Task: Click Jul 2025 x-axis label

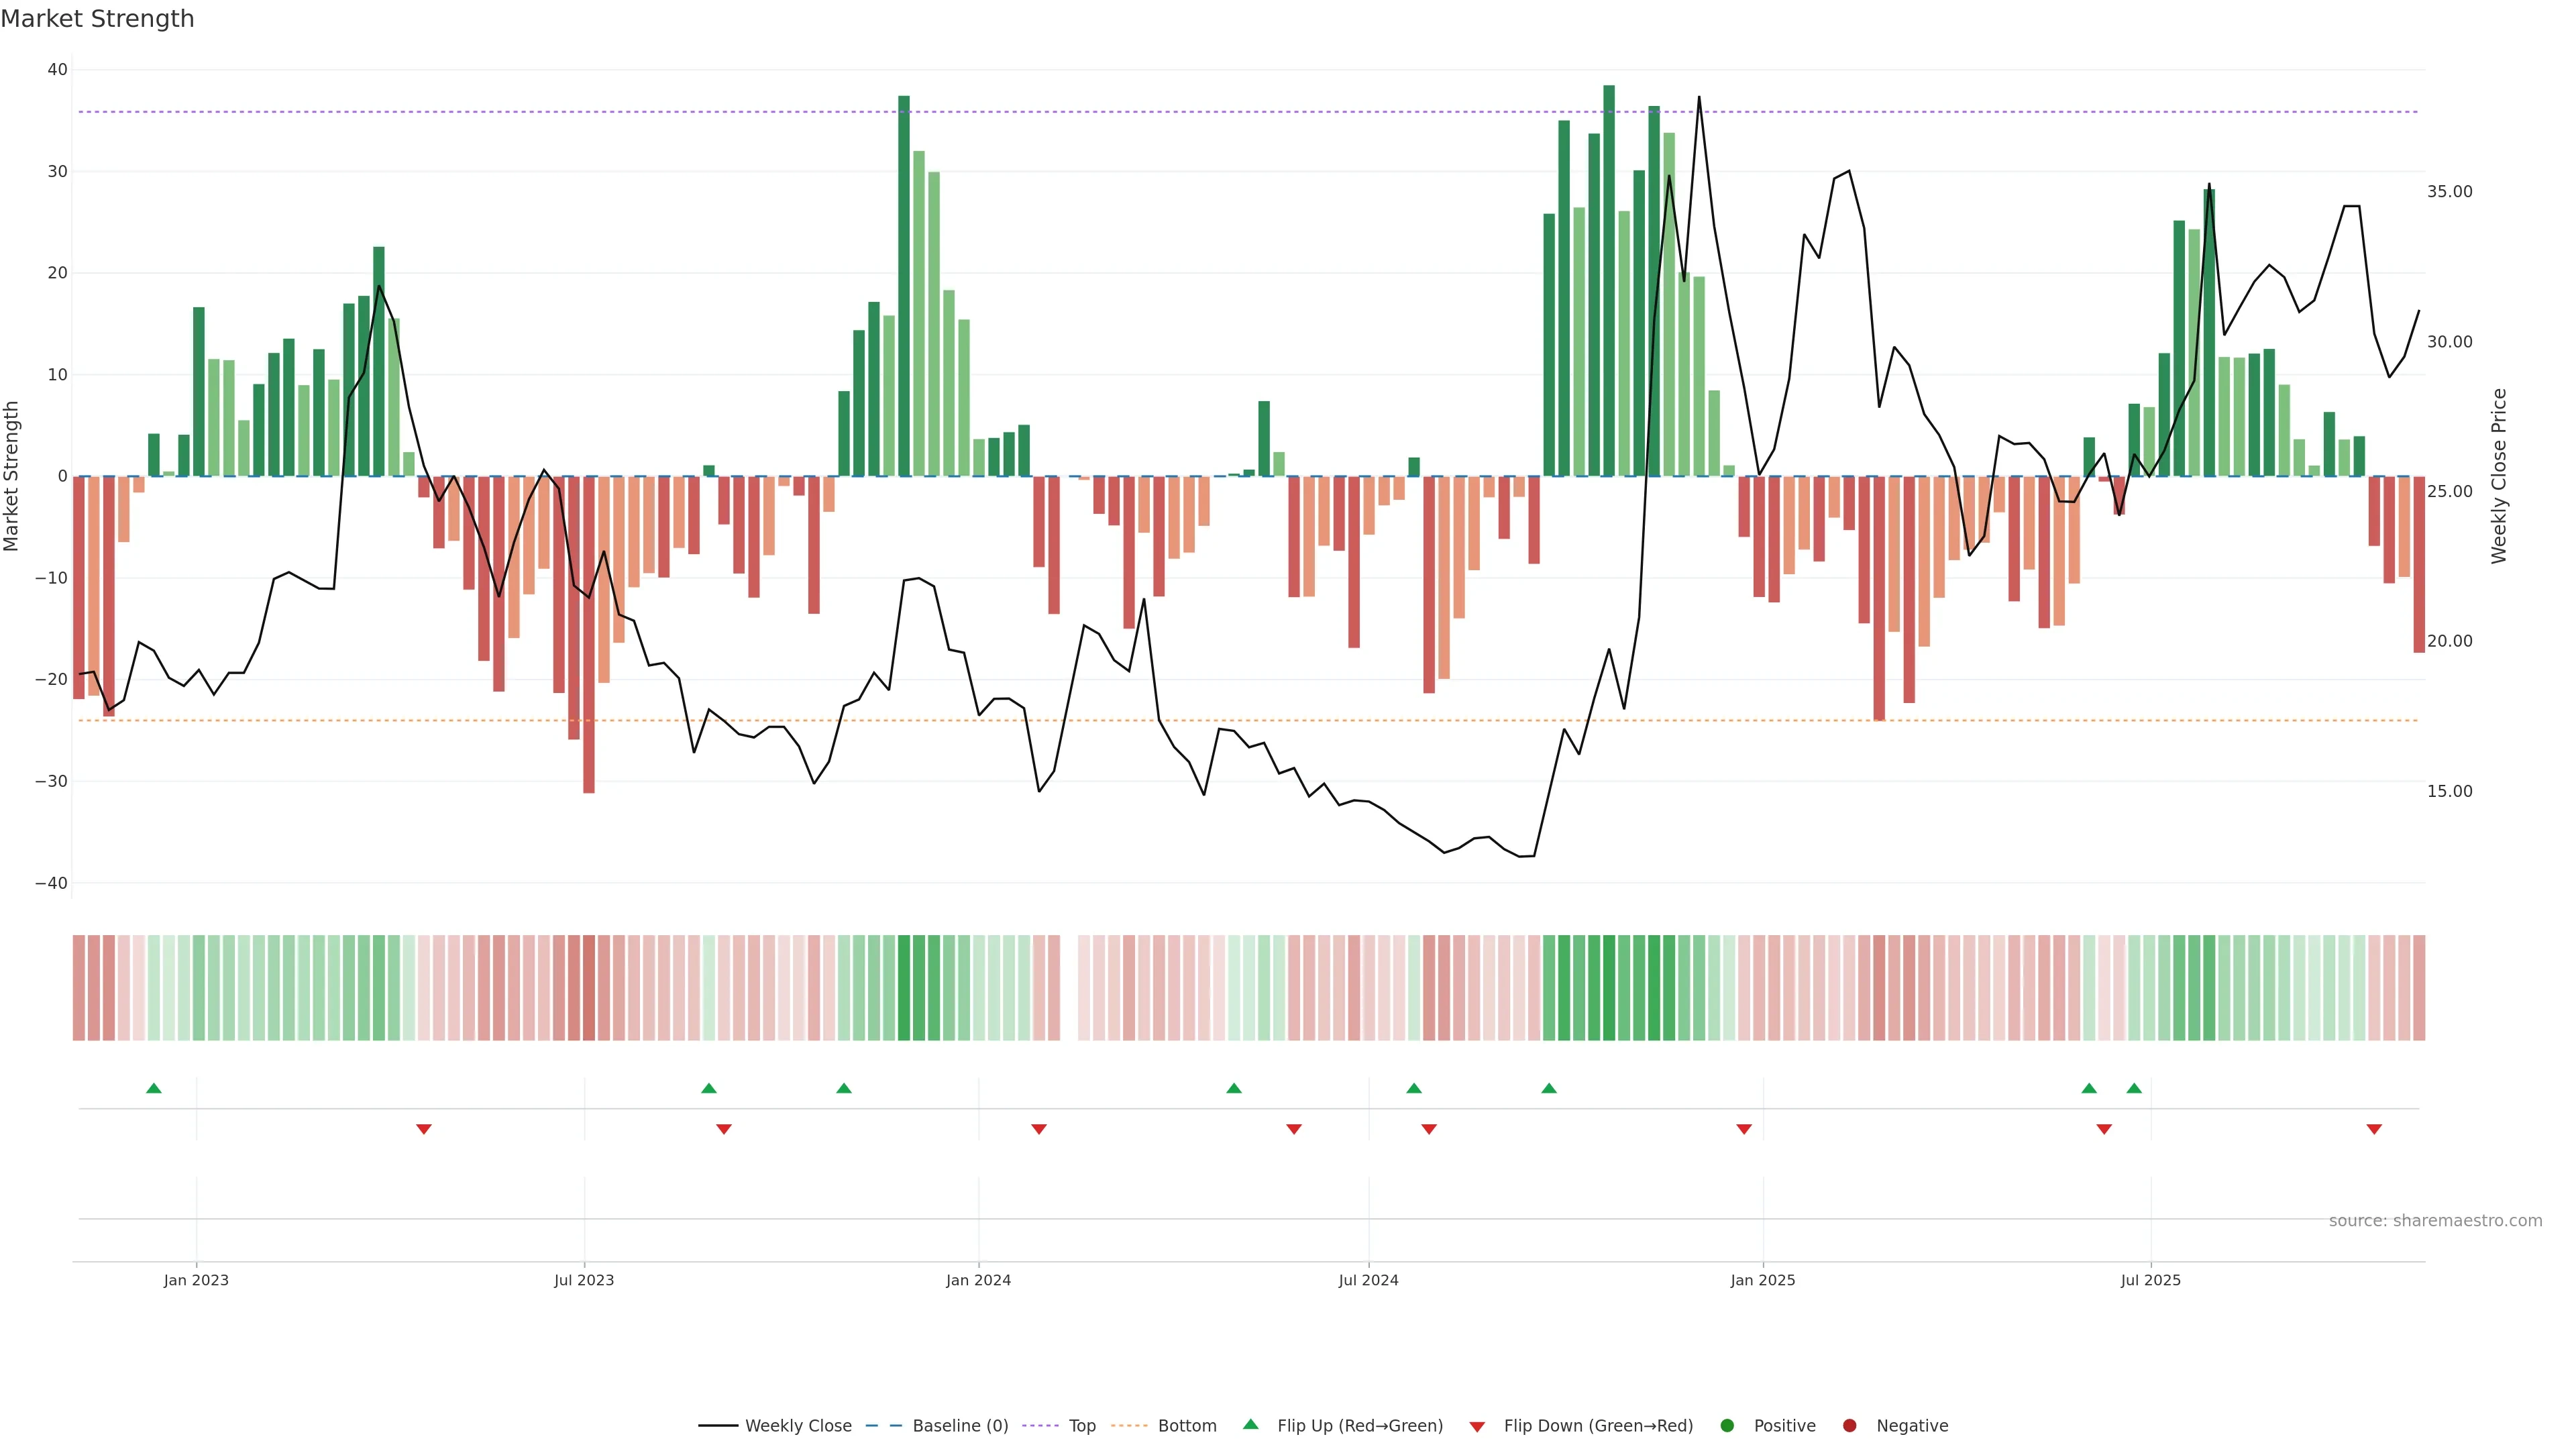Action: [2150, 1280]
